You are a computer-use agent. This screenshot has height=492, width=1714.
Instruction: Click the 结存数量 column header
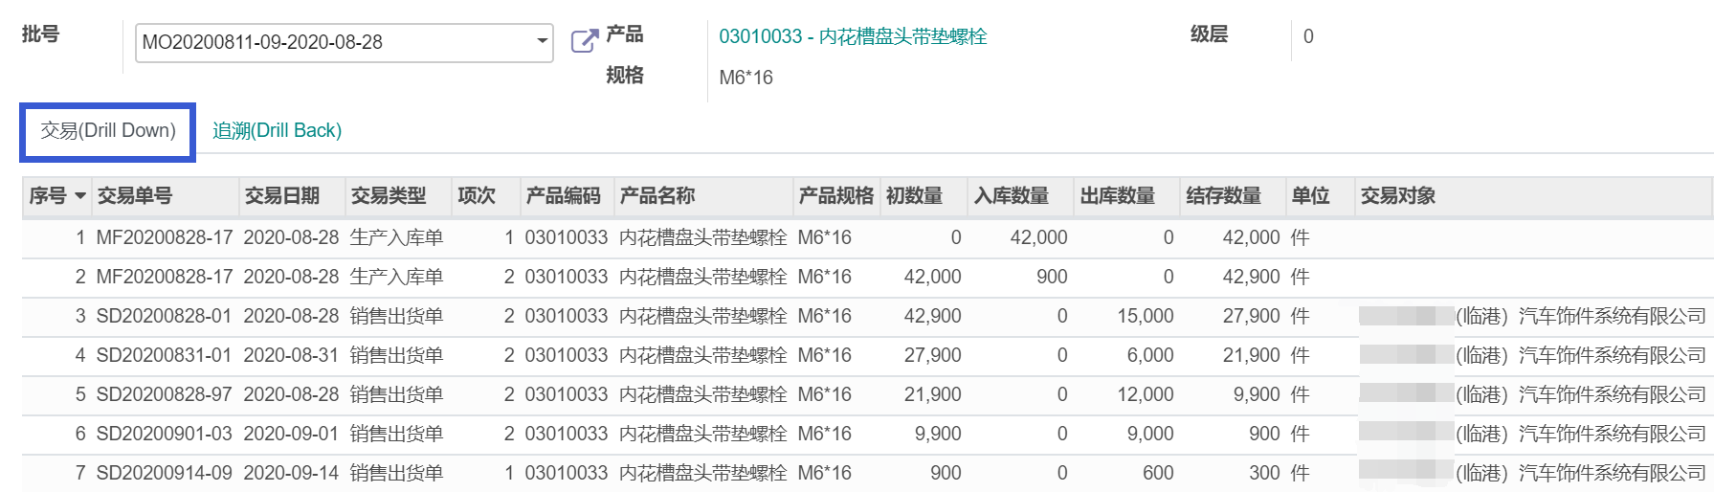coord(1223,196)
